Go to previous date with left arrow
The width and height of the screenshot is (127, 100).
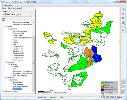click(4, 14)
